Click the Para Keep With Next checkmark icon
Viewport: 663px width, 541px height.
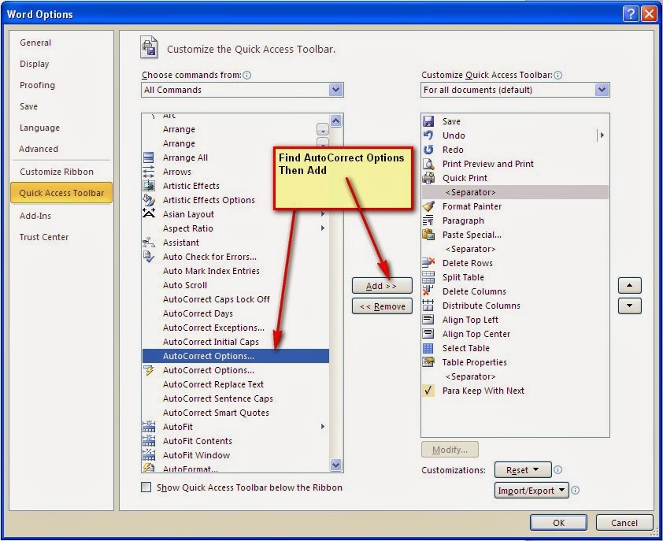click(428, 391)
